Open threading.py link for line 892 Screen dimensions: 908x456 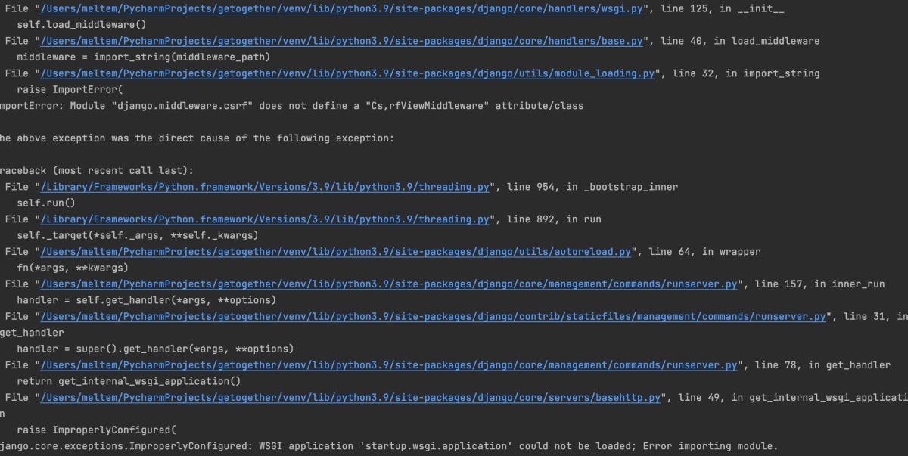(266, 219)
